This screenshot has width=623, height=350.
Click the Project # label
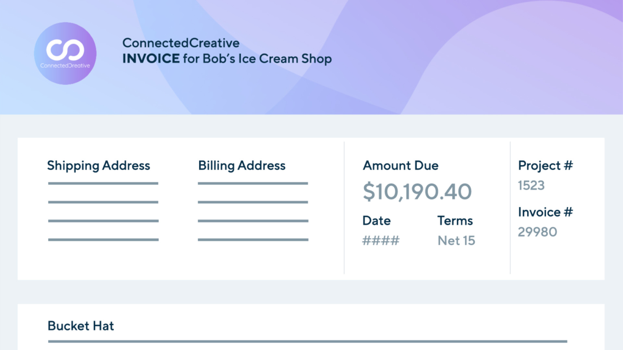(x=545, y=166)
